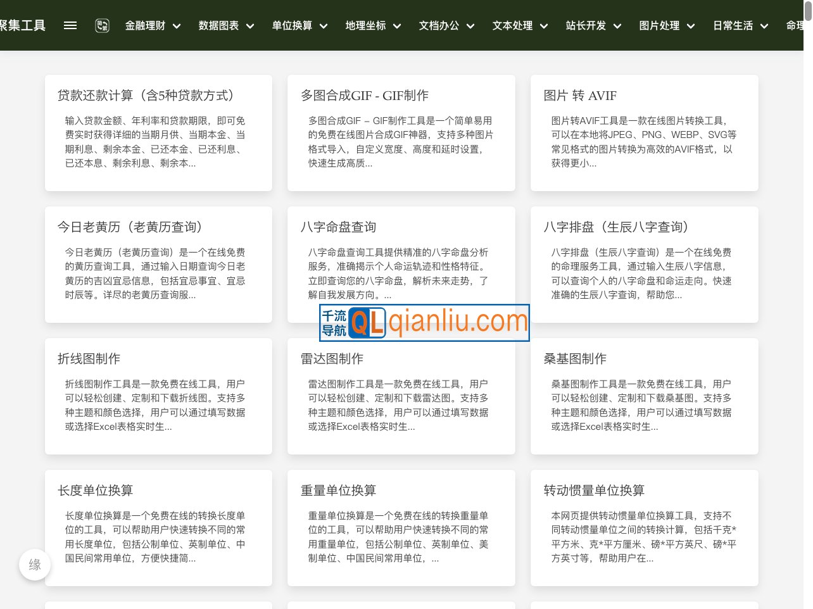813x609 pixels.
Task: Expand the 文档办公 dropdown
Action: click(x=446, y=25)
